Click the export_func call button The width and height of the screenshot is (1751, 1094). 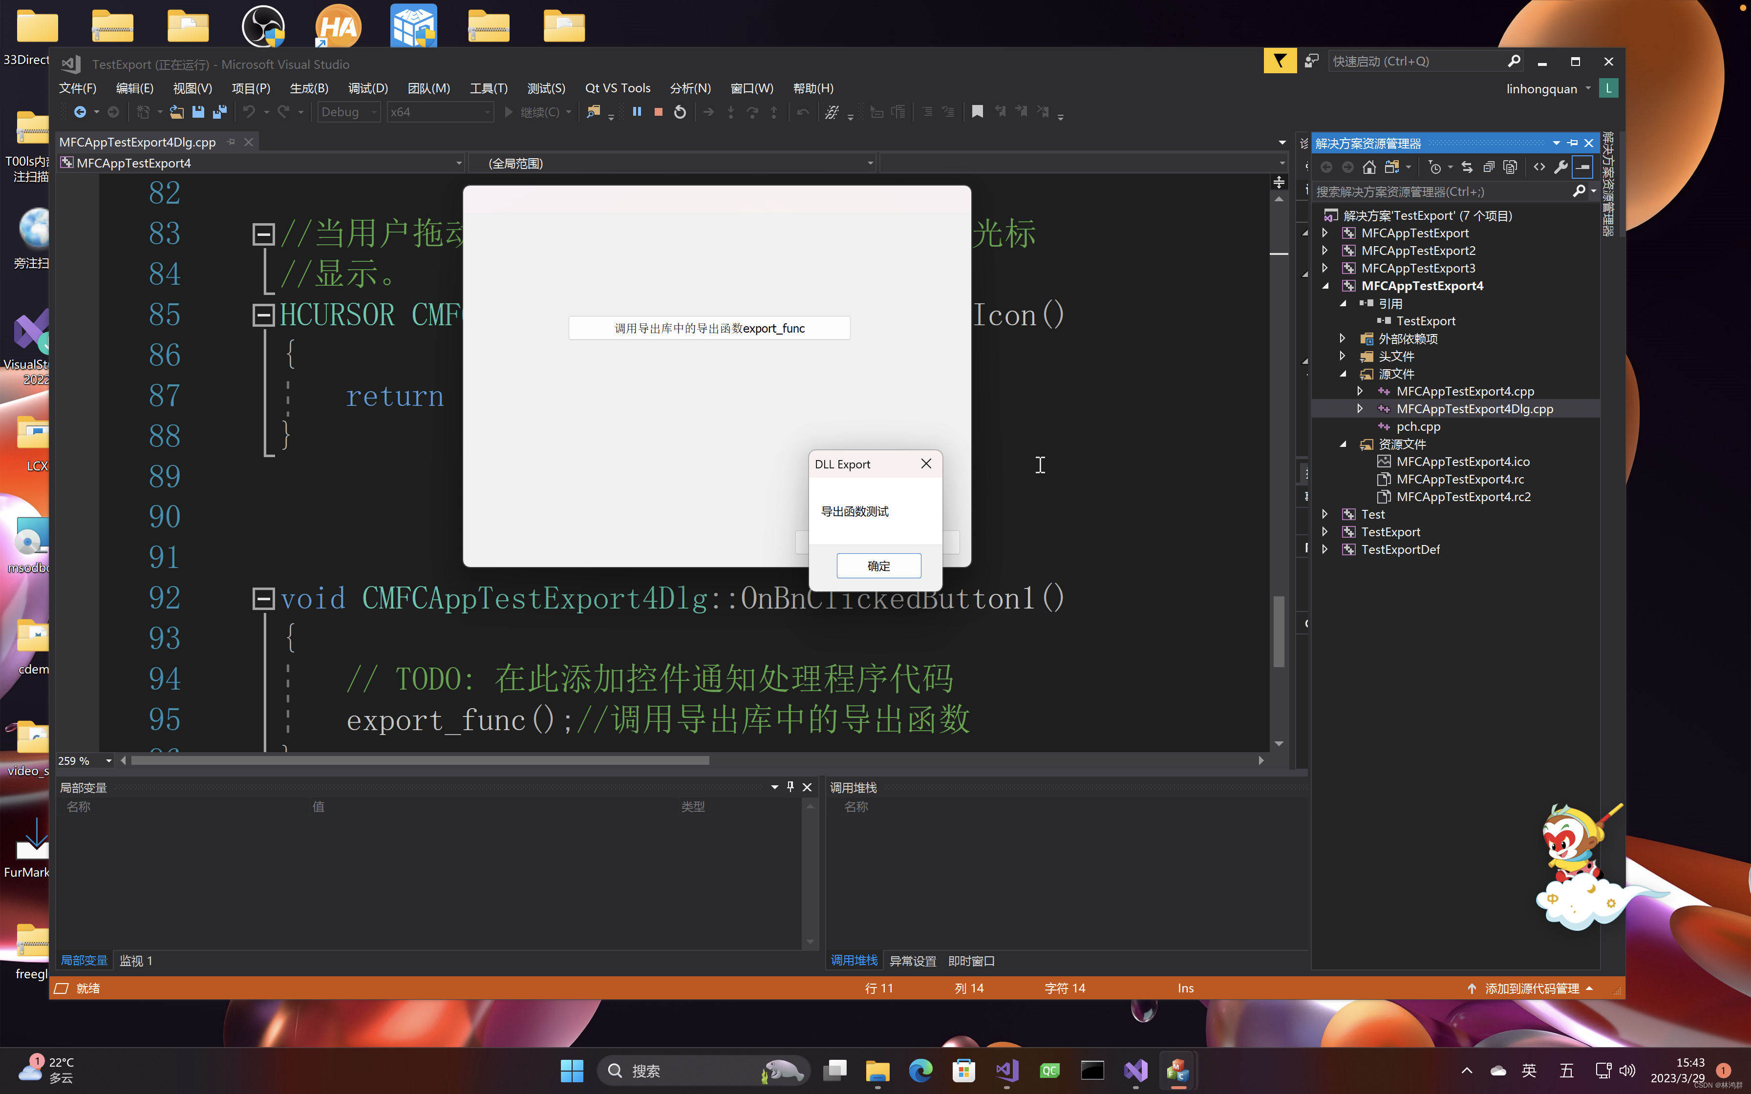709,329
